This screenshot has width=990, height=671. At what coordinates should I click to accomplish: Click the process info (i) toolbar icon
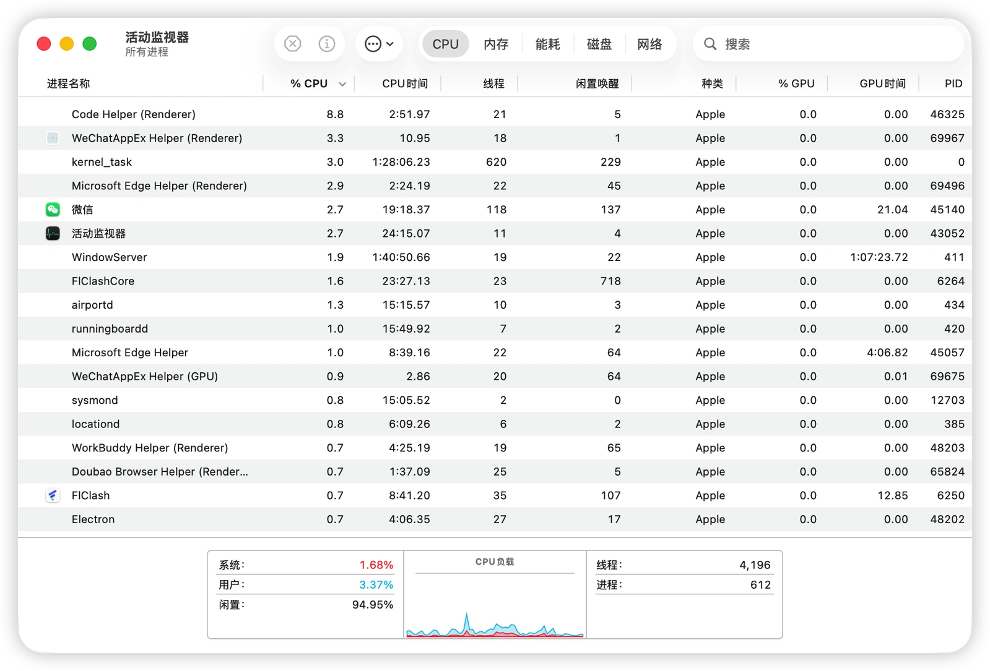327,44
